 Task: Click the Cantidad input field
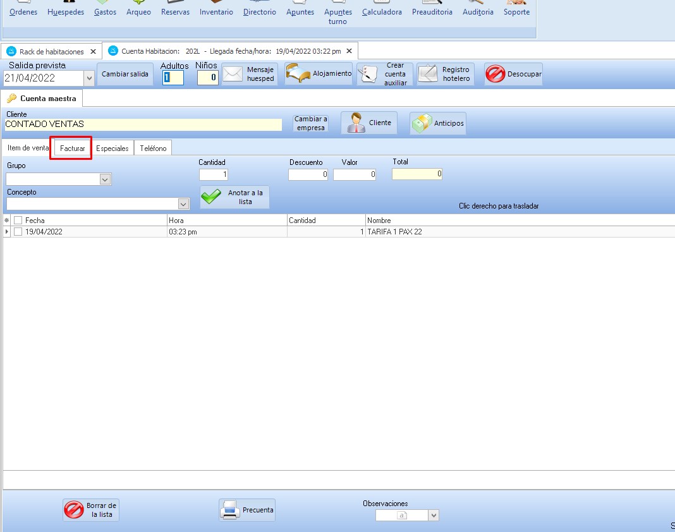(x=214, y=174)
